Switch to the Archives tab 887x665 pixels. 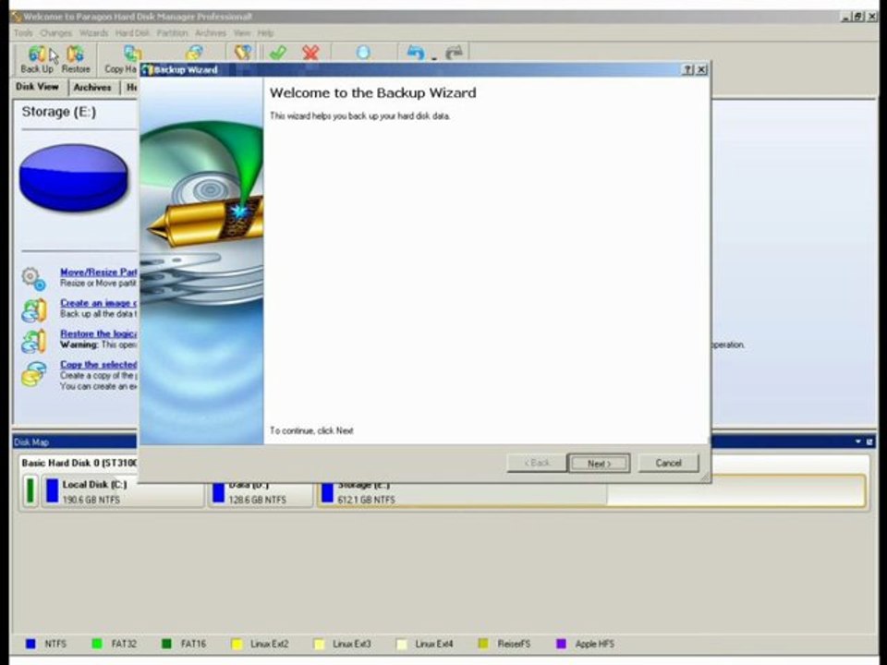tap(92, 87)
